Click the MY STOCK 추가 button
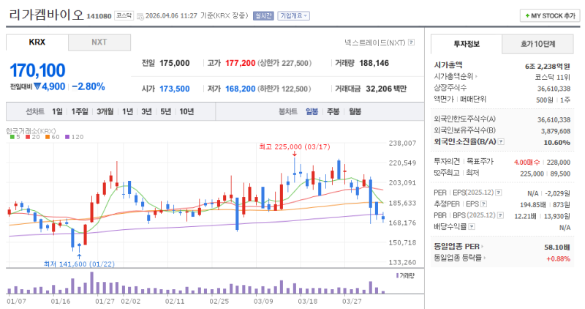Screen dimensions: 585x309 tap(550, 15)
